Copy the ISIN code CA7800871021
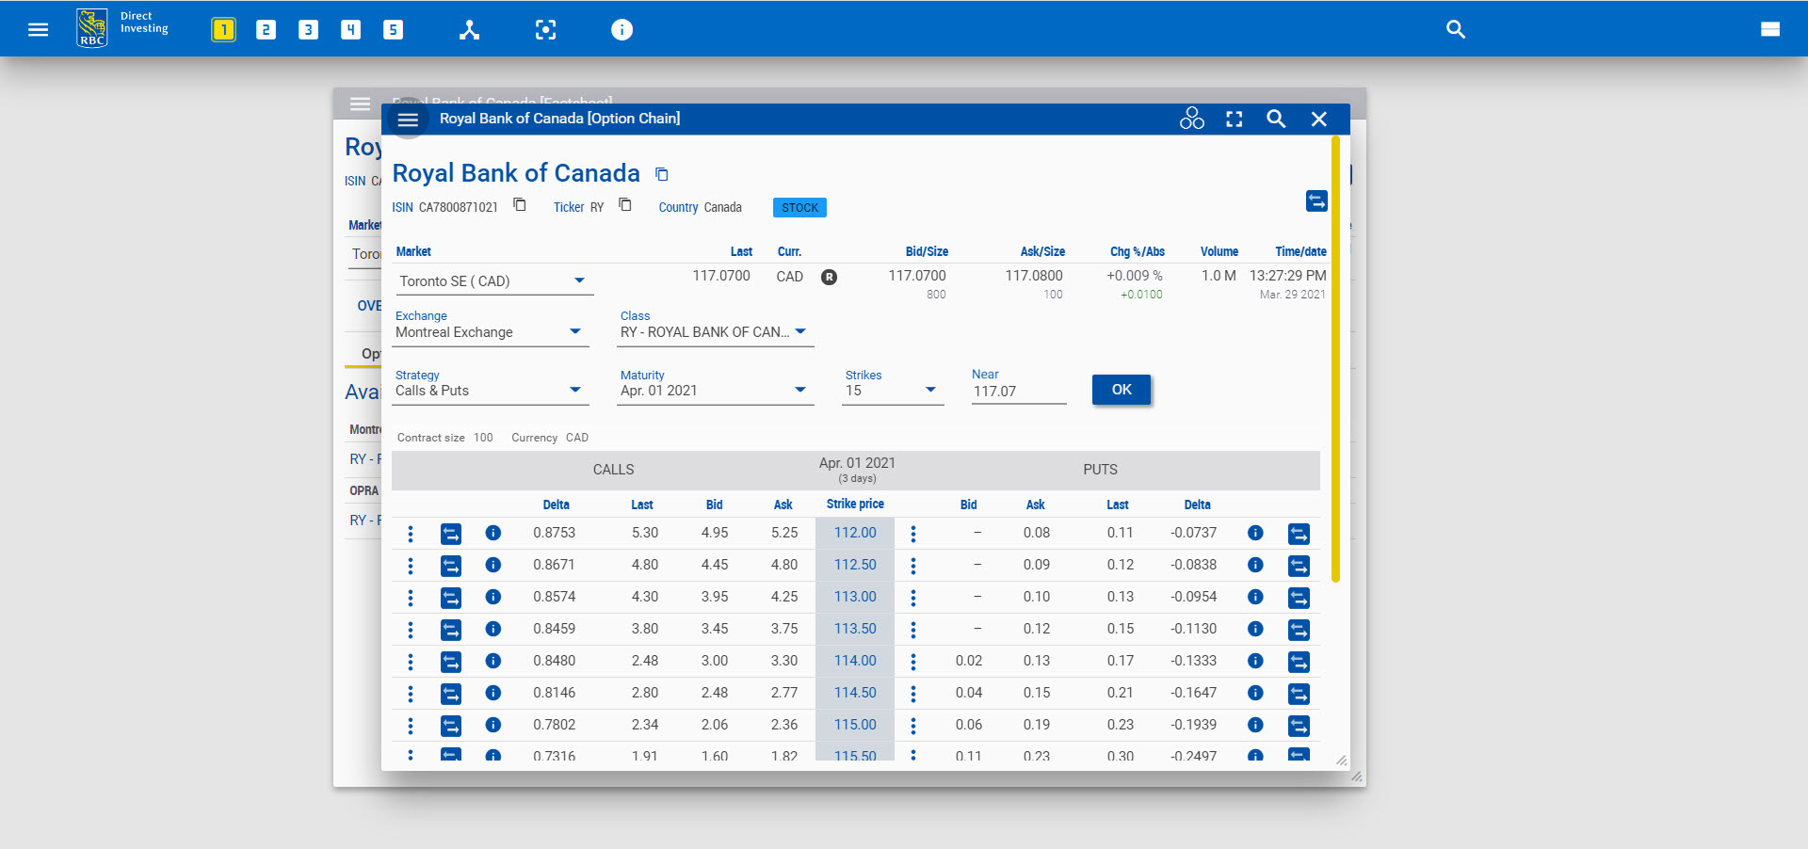Viewport: 1808px width, 849px height. (519, 204)
